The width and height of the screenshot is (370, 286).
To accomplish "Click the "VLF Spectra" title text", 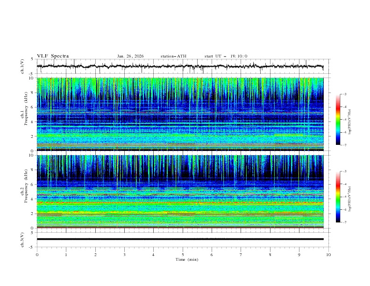I will click(x=53, y=56).
